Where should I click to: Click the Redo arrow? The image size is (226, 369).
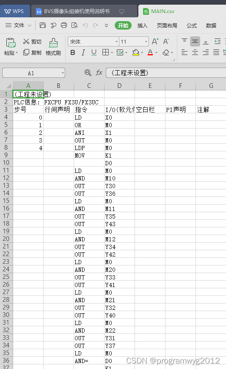(96, 25)
